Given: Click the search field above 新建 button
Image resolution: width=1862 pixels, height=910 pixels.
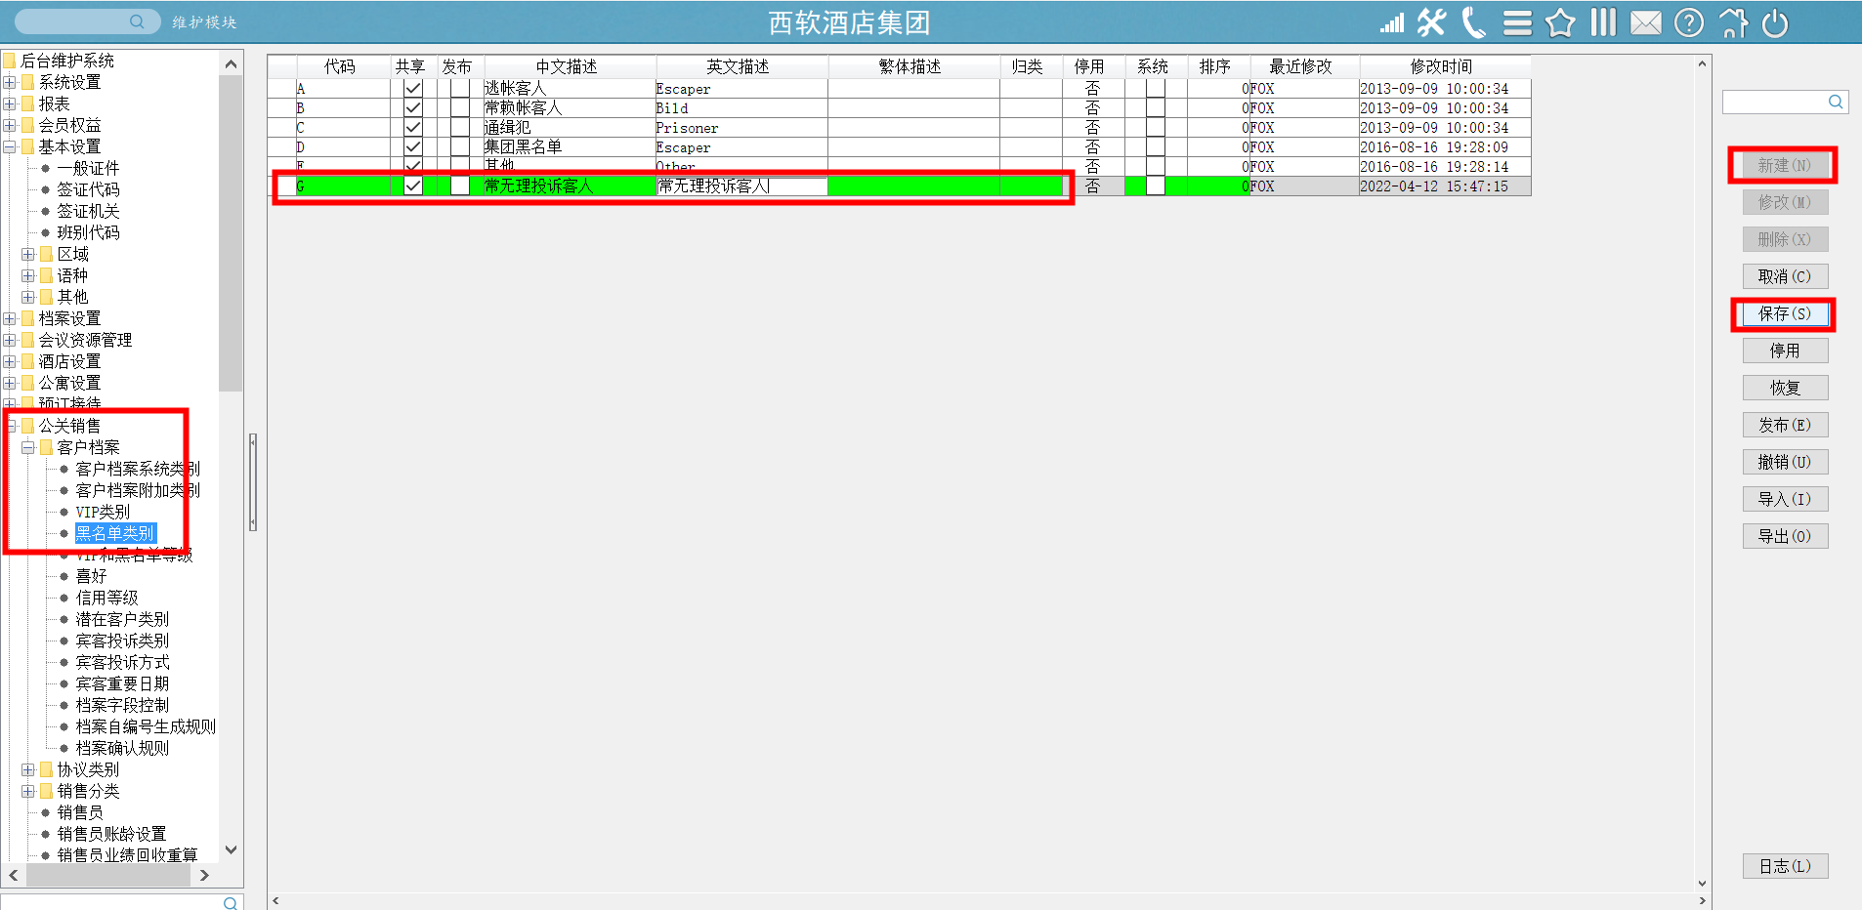Looking at the screenshot, I should click(1775, 102).
